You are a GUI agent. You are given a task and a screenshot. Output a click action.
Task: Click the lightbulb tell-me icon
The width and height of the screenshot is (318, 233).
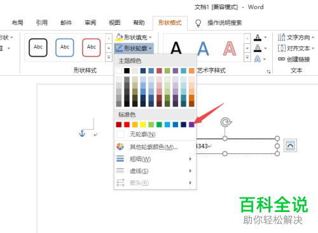pyautogui.click(x=198, y=23)
